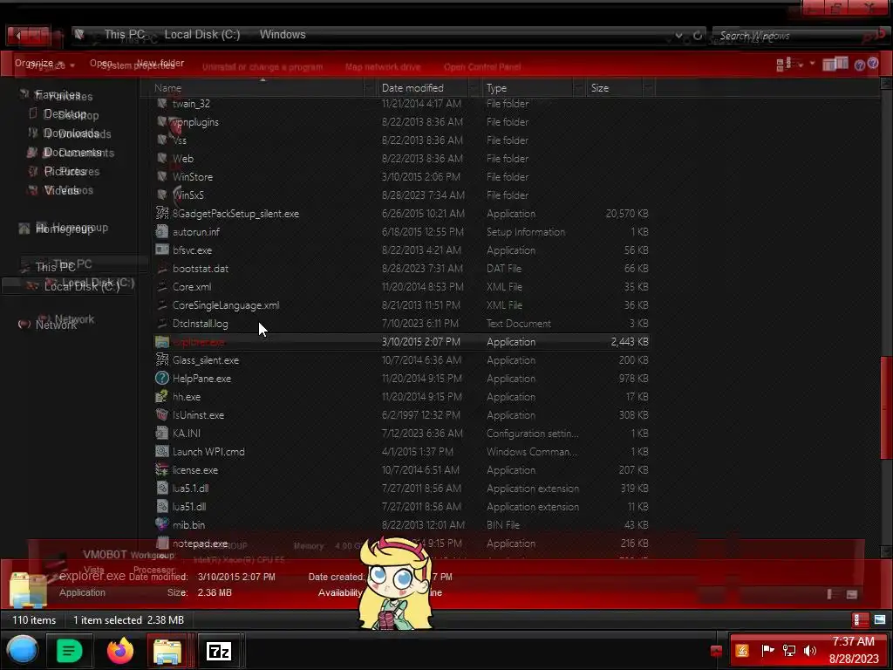Screen dimensions: 893x670
Task: Select CoreSingleLanguage.xml file
Action: pos(226,304)
